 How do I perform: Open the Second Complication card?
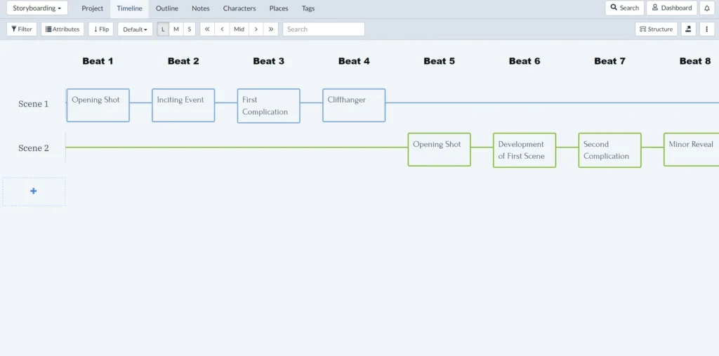(609, 150)
